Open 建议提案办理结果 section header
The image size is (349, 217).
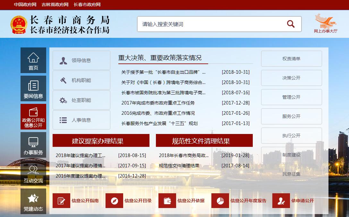tap(101, 140)
